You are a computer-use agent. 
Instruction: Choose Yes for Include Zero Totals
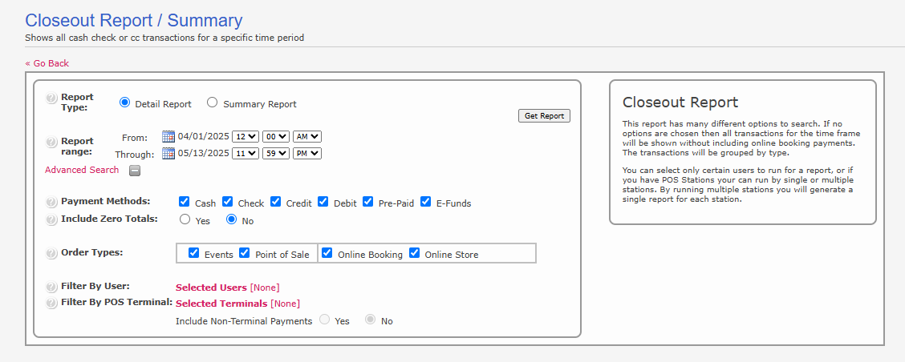185,219
